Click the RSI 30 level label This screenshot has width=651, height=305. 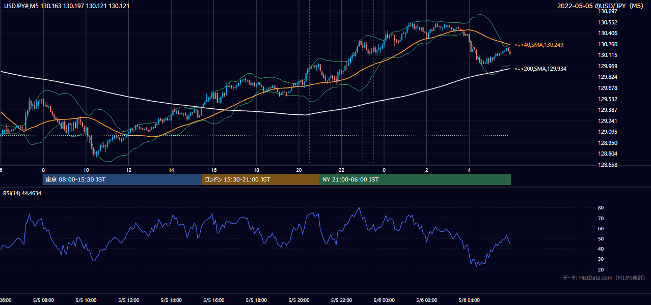[x=601, y=259]
